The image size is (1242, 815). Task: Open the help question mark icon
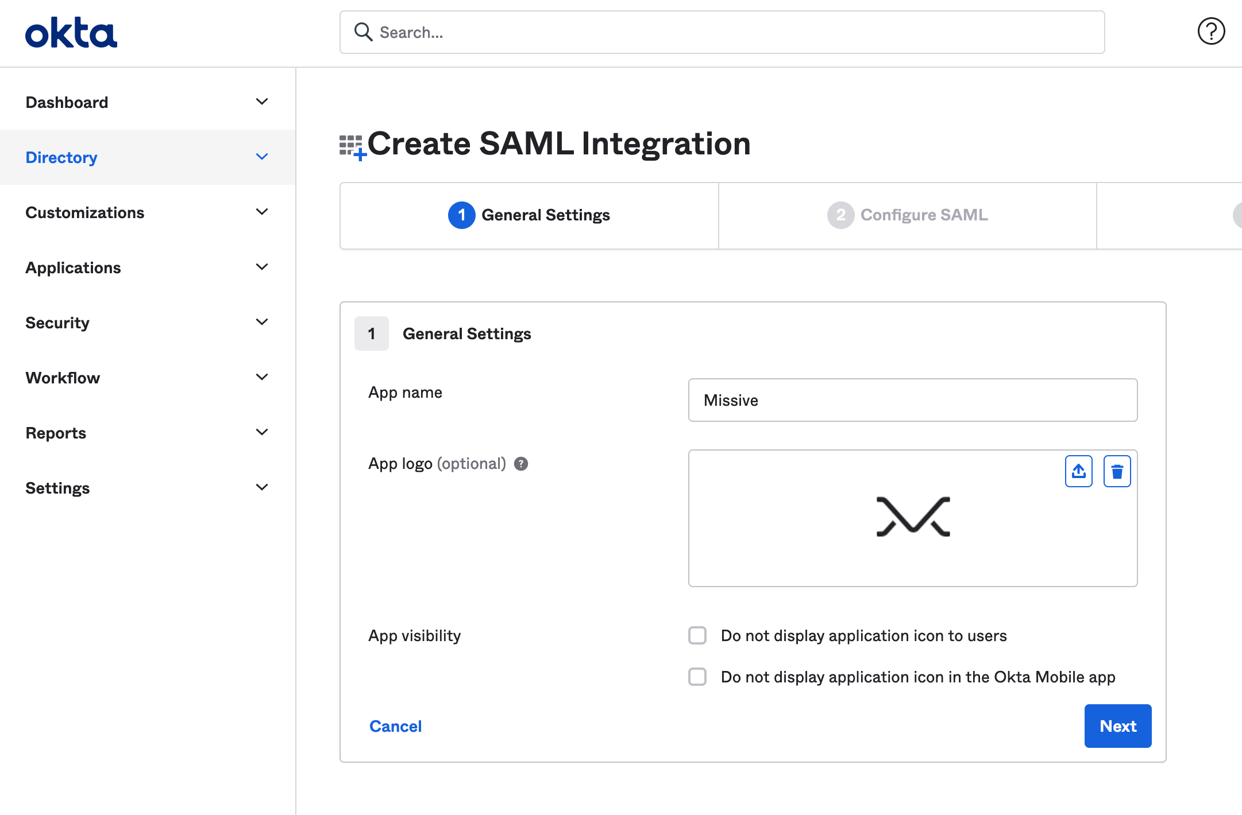click(x=1211, y=32)
